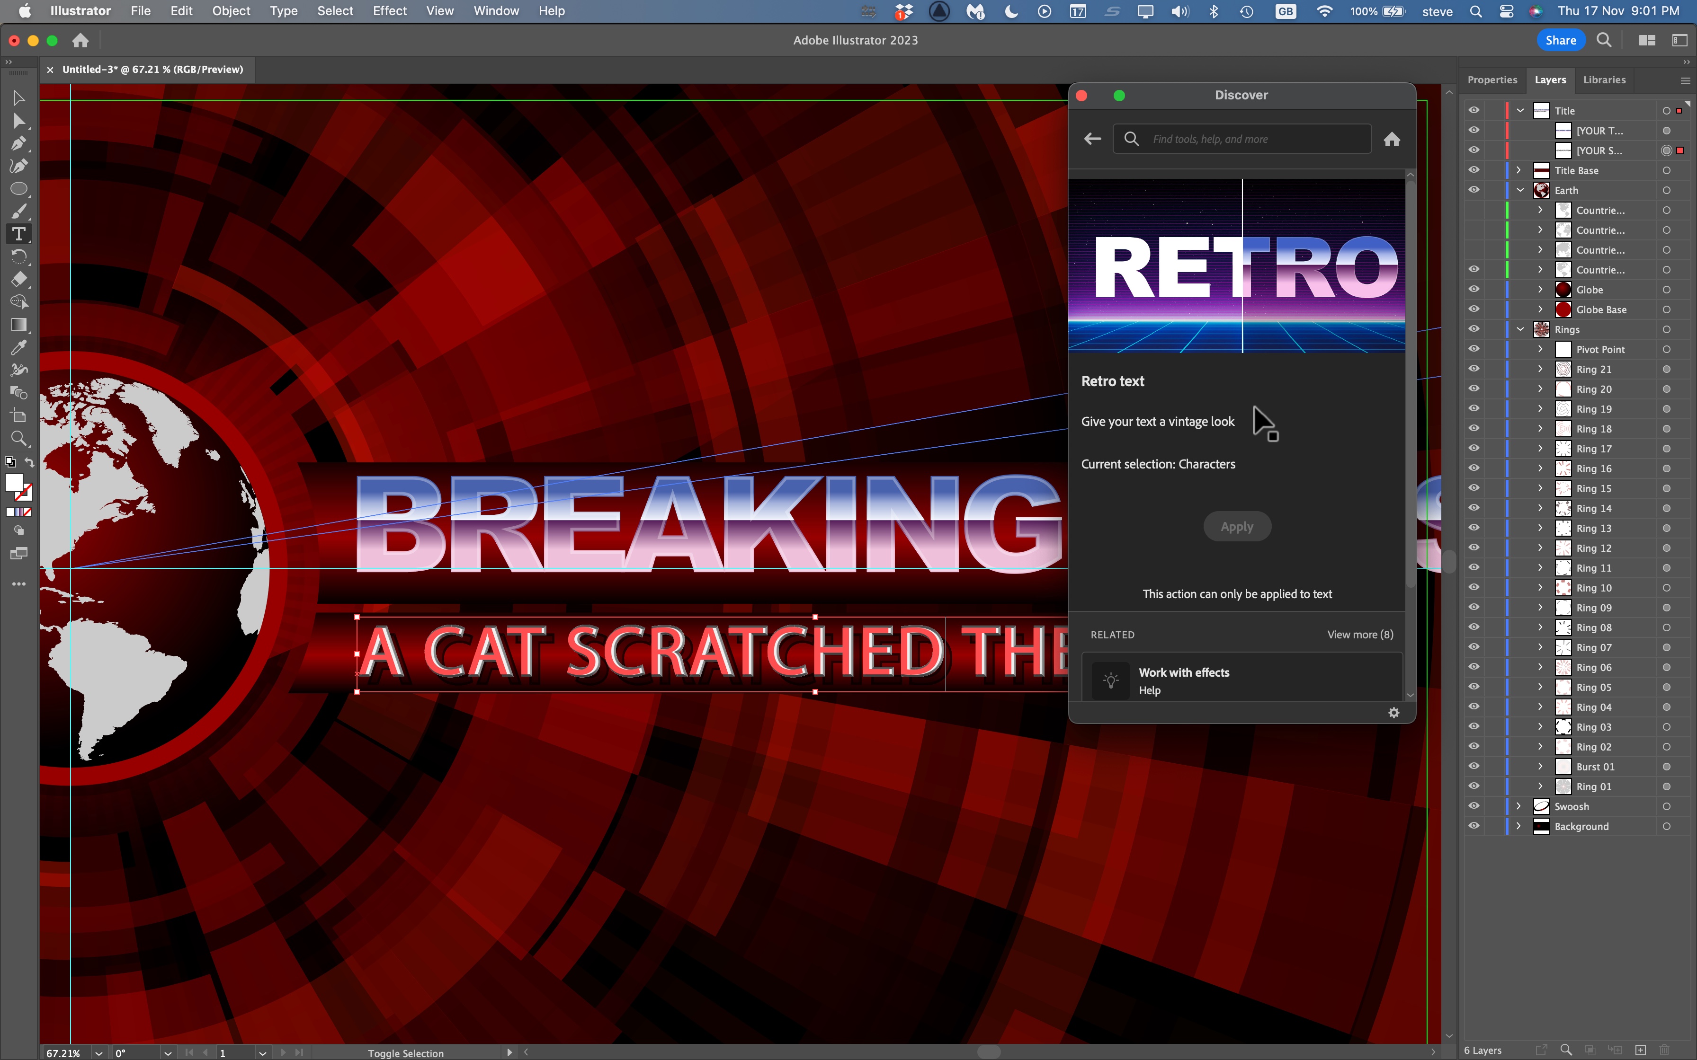This screenshot has width=1697, height=1060.
Task: Select the Zoom tool in toolbar
Action: [x=19, y=439]
